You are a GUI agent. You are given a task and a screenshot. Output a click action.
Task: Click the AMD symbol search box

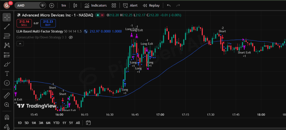tap(30, 5)
